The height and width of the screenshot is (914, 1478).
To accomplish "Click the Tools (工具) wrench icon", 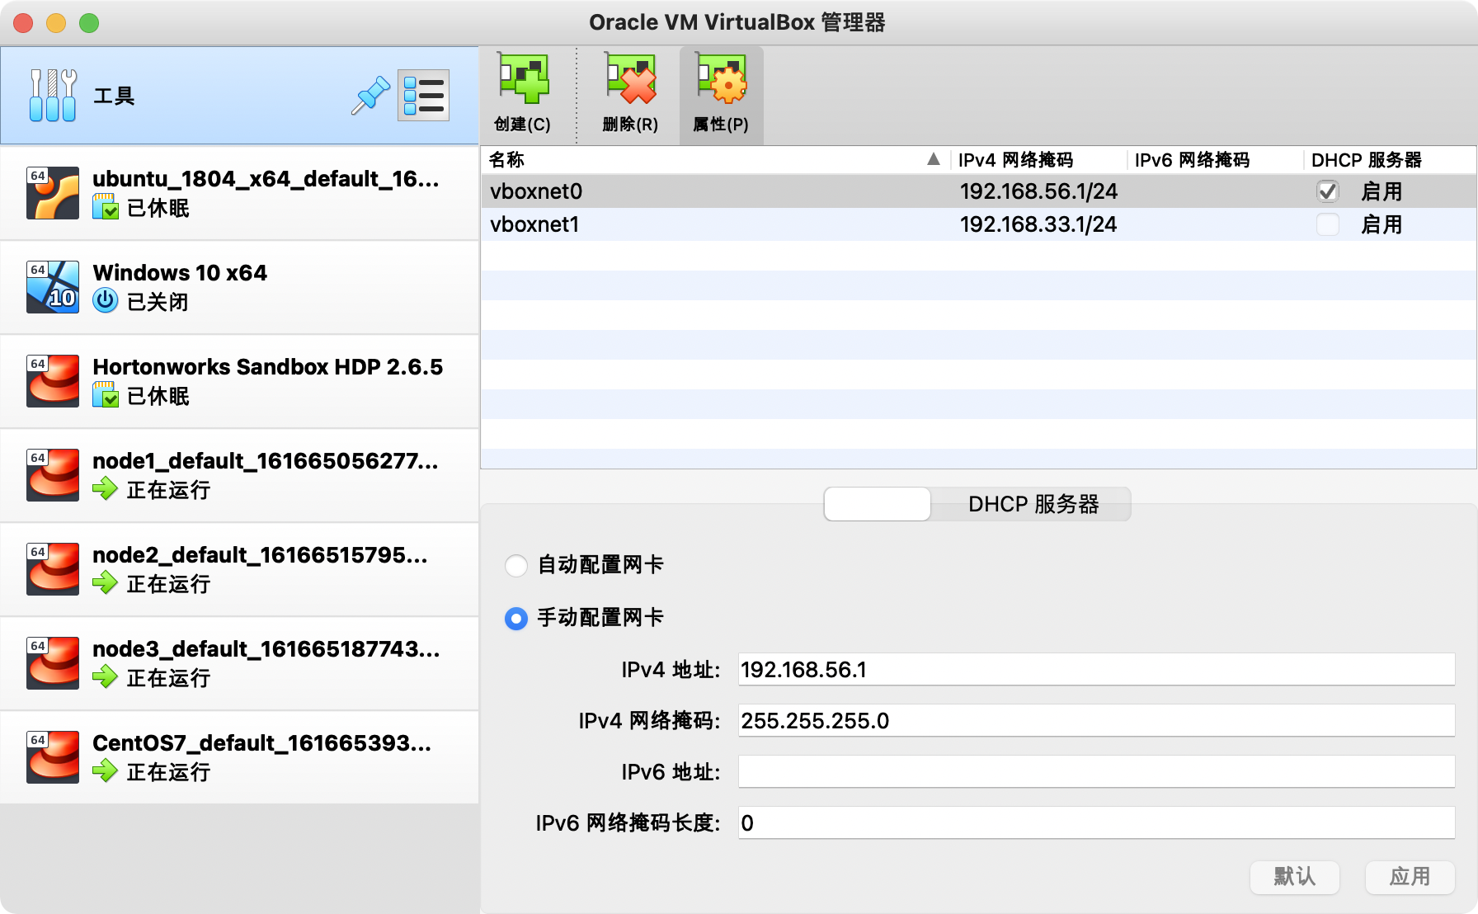I will coord(53,96).
